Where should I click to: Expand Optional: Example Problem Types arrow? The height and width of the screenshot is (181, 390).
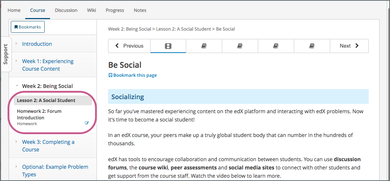pyautogui.click(x=16, y=167)
